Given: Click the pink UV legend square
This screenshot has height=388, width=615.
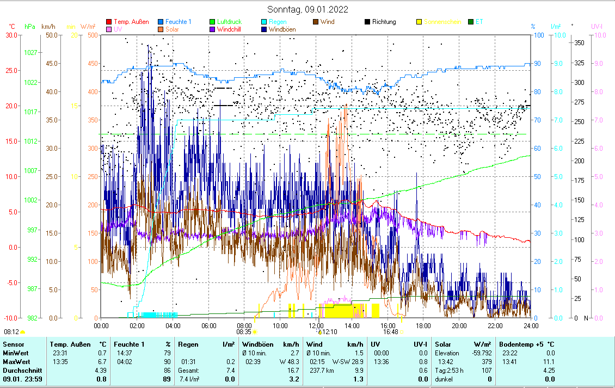Looking at the screenshot, I should tap(109, 29).
